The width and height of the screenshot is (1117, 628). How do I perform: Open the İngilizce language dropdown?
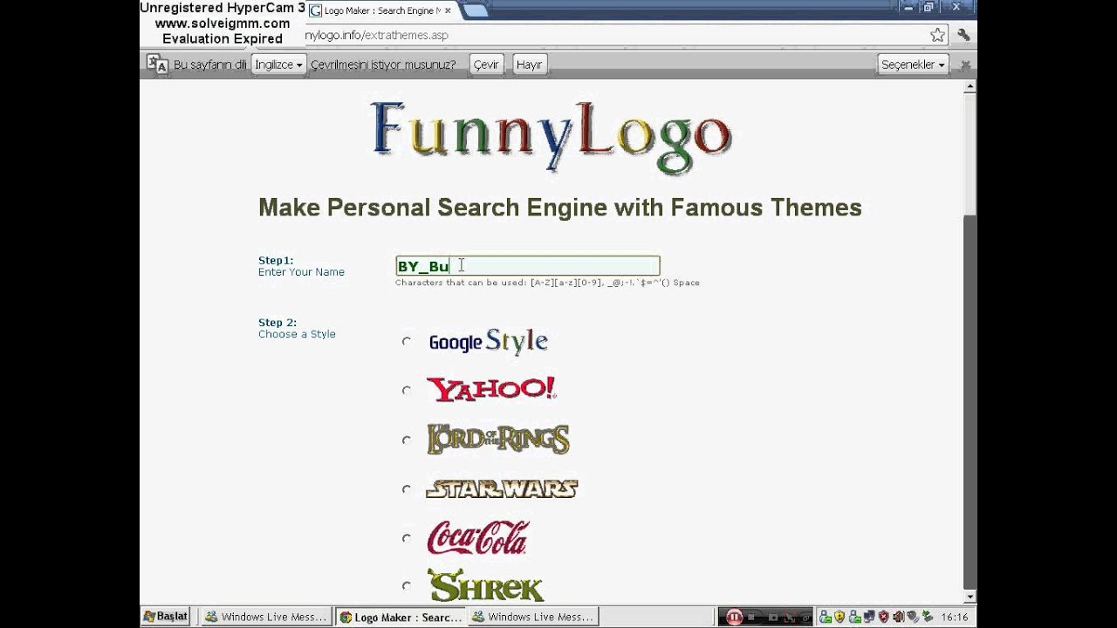coord(278,65)
